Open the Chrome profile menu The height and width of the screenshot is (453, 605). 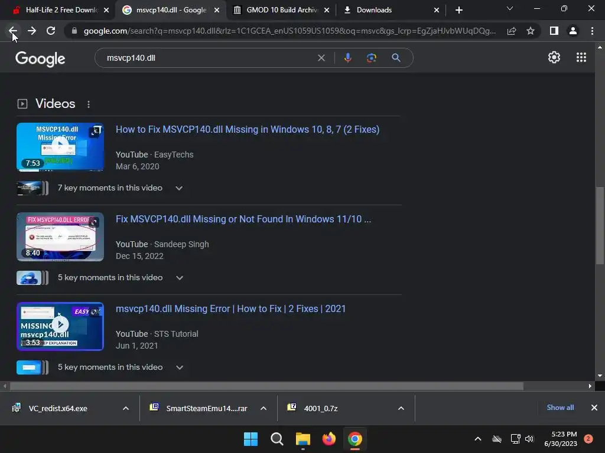pyautogui.click(x=573, y=31)
